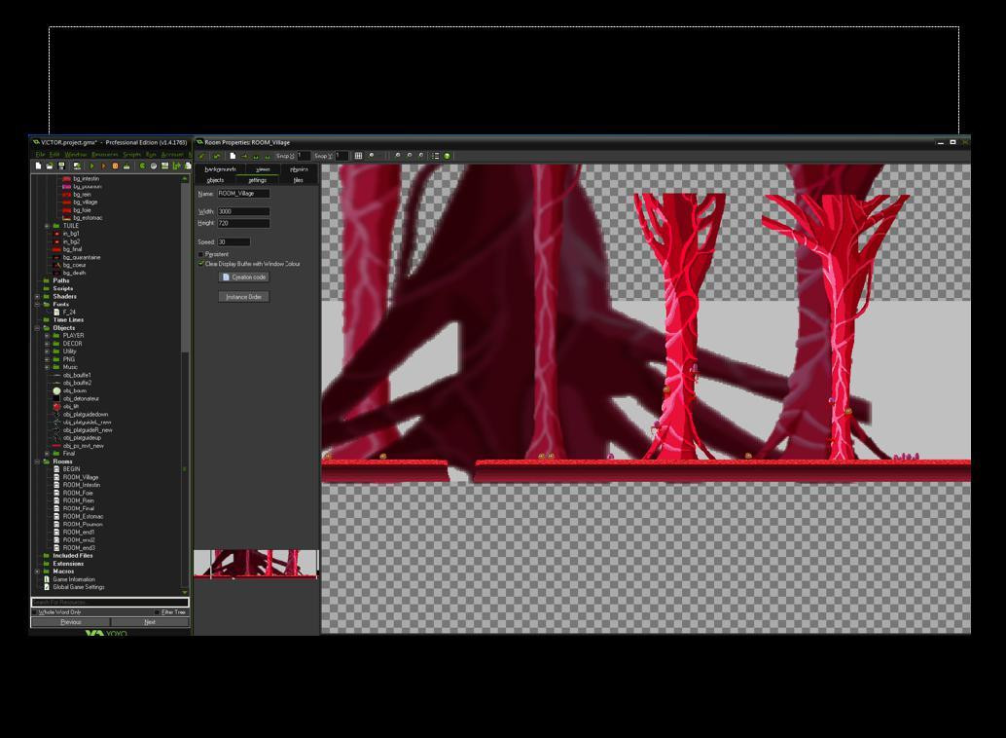This screenshot has height=738, width=1006.
Task: Click the bg_village background thumbnail icon
Action: [67, 203]
